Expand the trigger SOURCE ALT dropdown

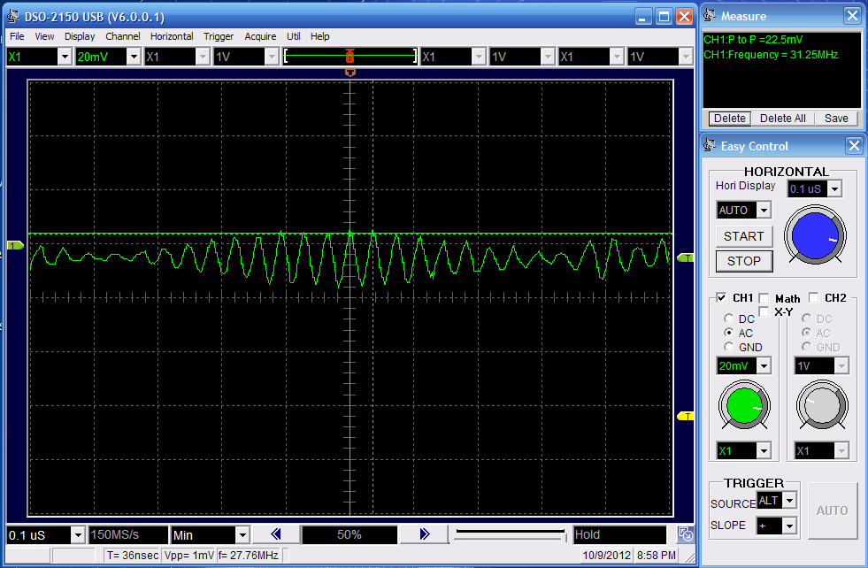click(789, 501)
